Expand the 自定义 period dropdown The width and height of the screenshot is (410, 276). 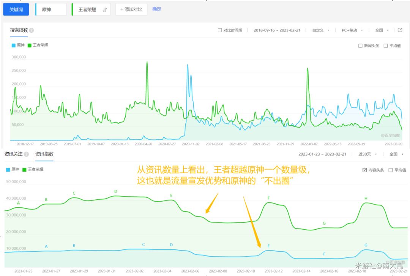click(x=320, y=30)
